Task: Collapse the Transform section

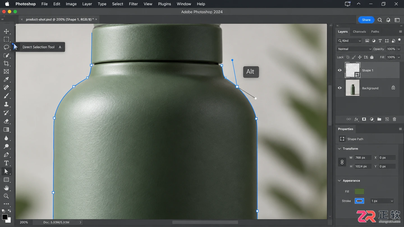Action: [339, 149]
